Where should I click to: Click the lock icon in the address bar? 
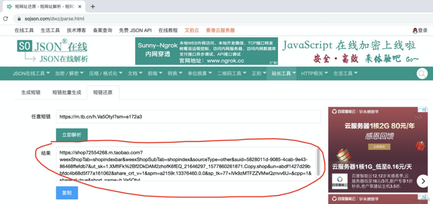click(x=19, y=19)
